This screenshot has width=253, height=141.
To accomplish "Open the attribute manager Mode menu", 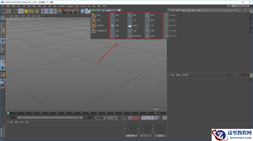I will (x=173, y=75).
